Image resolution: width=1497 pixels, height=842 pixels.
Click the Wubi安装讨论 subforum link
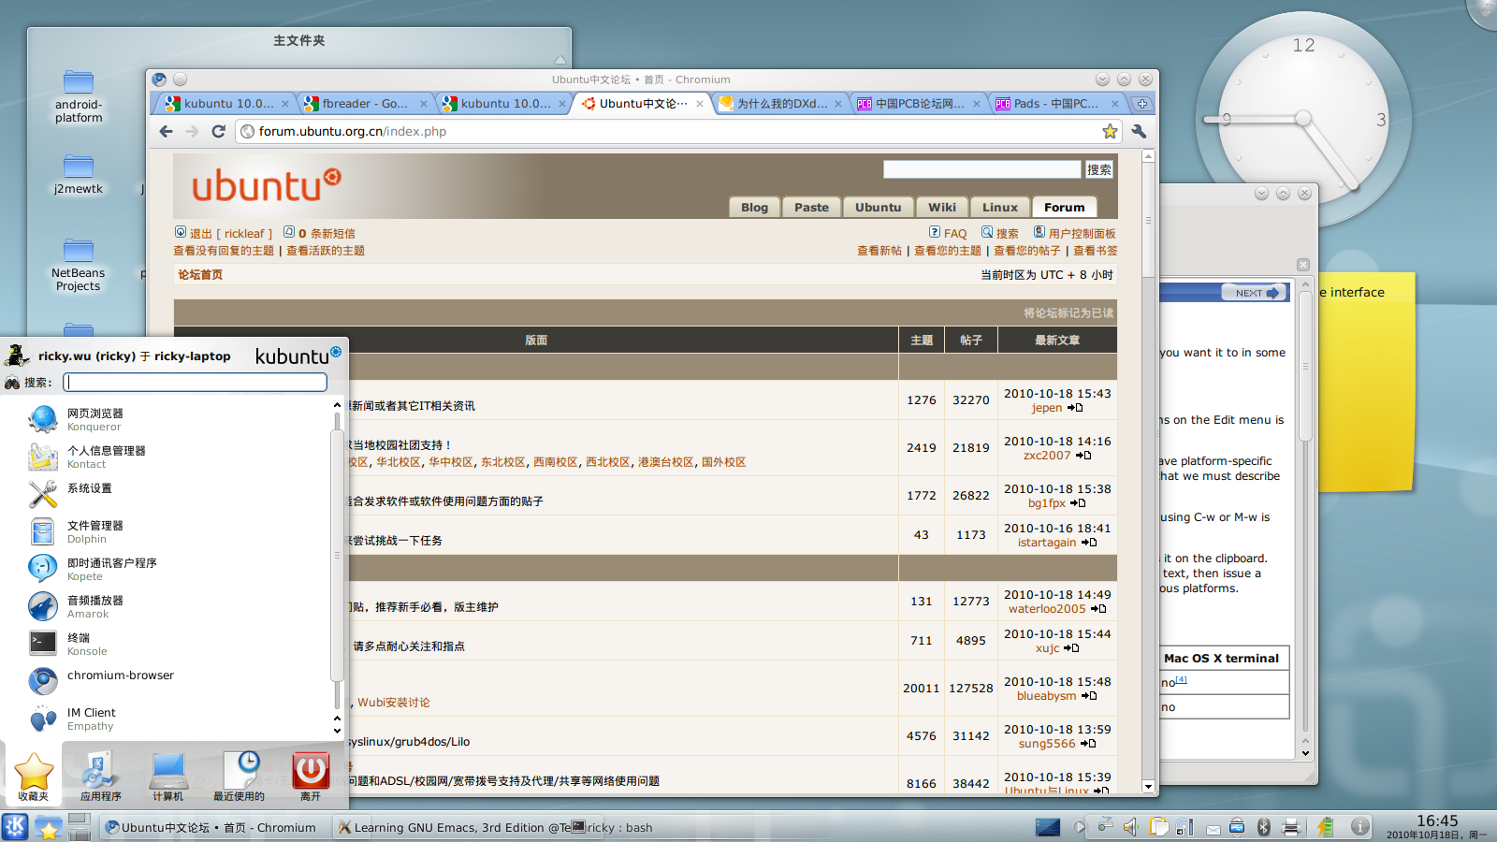click(394, 703)
